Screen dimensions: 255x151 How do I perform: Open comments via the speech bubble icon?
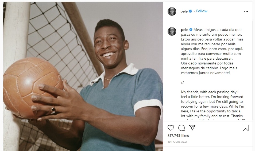point(181,128)
